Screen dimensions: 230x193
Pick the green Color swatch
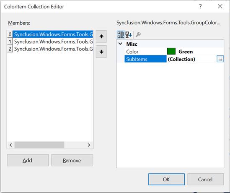click(x=171, y=51)
